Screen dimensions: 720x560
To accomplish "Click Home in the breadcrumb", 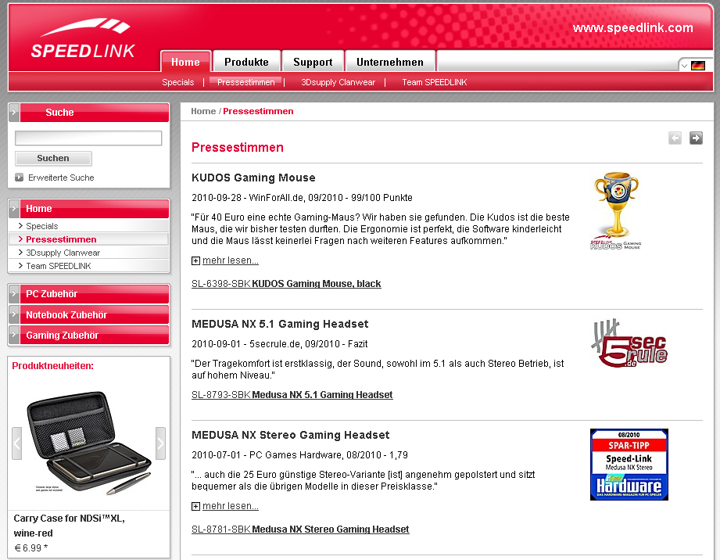I will [203, 111].
